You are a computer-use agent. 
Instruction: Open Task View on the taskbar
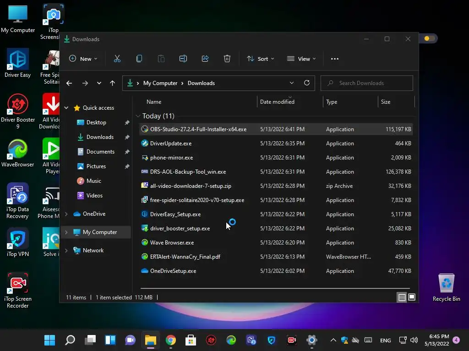coord(90,340)
